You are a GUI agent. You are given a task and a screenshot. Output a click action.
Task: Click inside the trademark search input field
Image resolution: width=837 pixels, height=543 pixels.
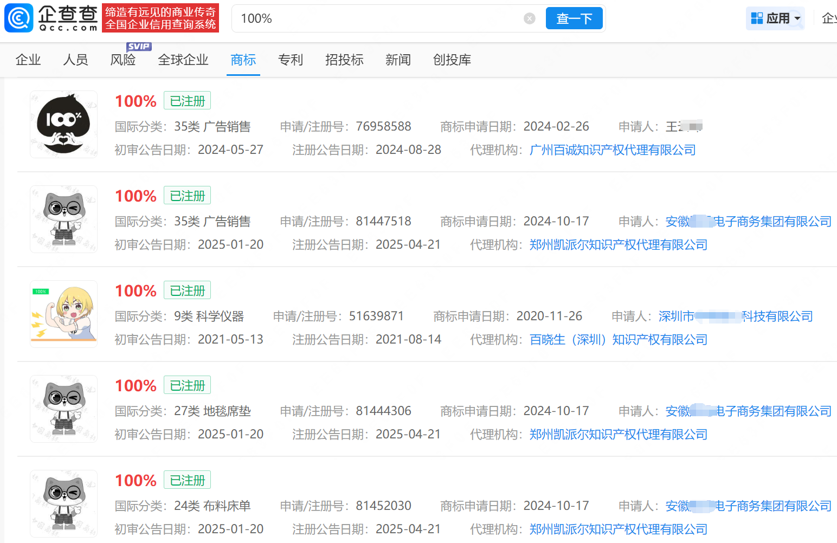pyautogui.click(x=379, y=18)
